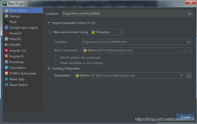The image size is (197, 124).
Task: Click the AngularJS label
Action: pyautogui.click(x=16, y=56)
